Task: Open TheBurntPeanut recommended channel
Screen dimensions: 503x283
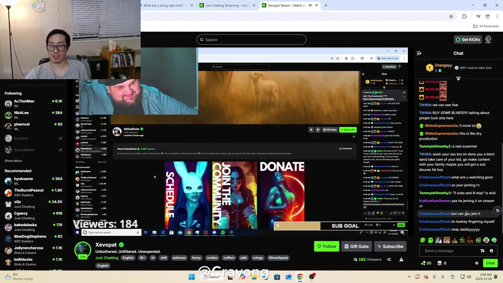Action: click(33, 193)
